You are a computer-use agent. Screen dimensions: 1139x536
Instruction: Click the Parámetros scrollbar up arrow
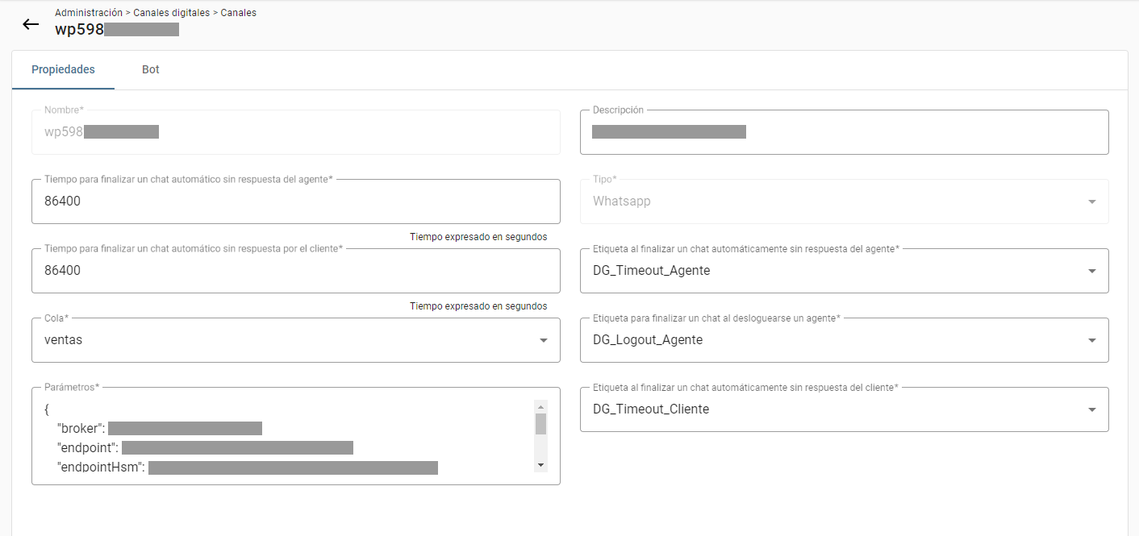[540, 406]
